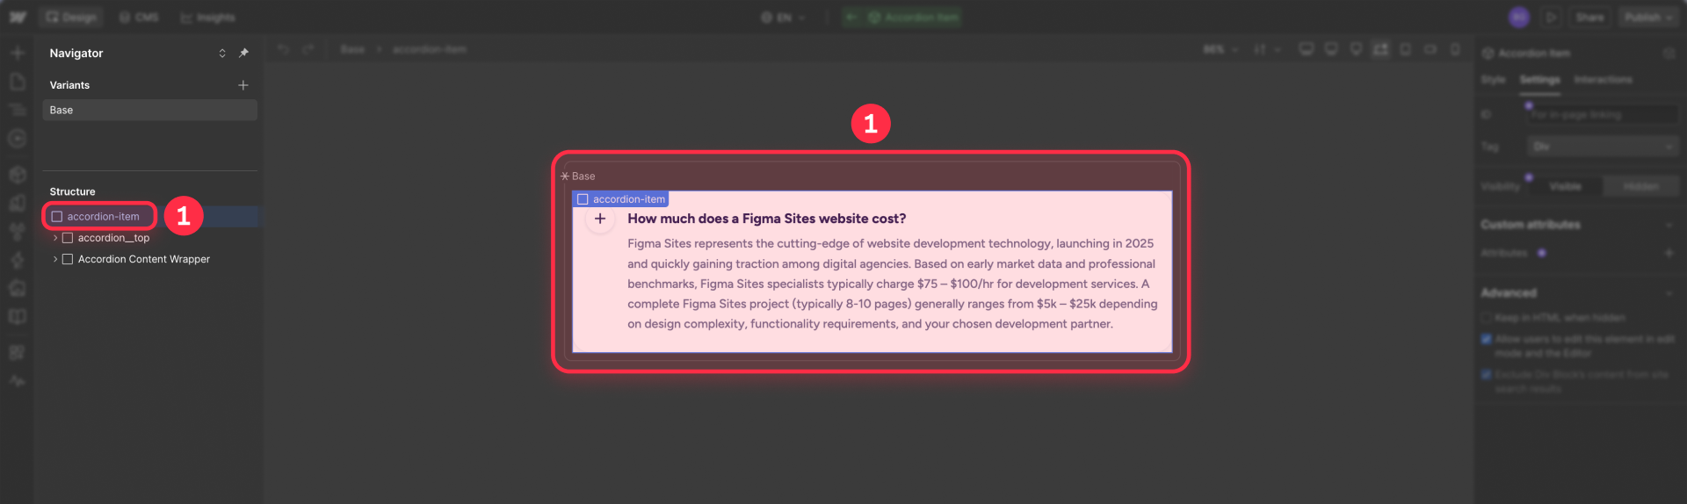Set visibility to Hidden

1640,186
